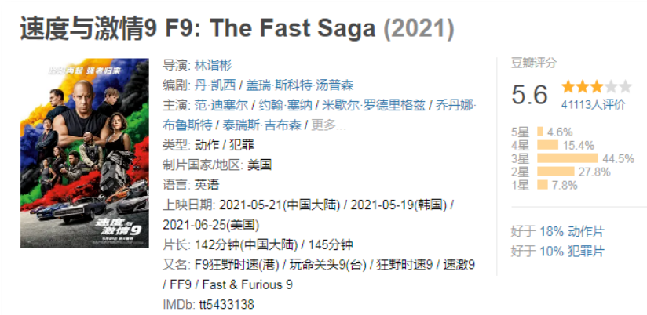Click the 1星 rating bar
647x315 pixels.
[x=542, y=185]
